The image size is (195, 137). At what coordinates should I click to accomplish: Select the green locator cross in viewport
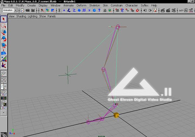pos(68,75)
